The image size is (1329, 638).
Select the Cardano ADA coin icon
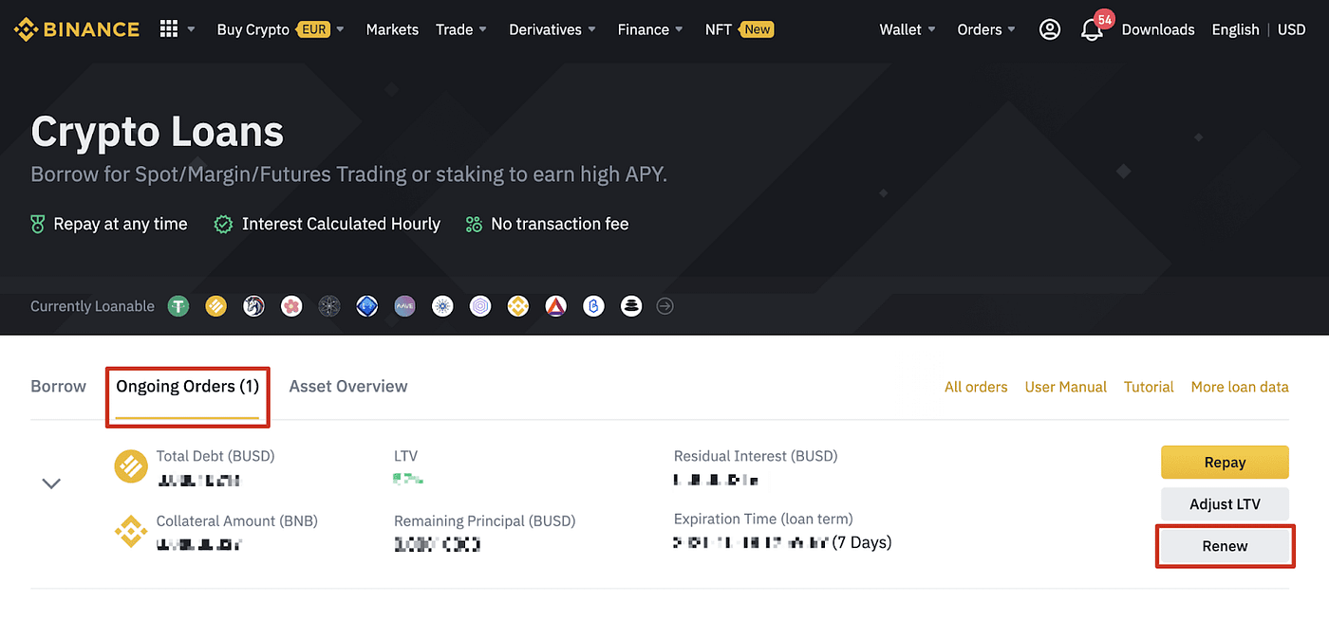[442, 306]
